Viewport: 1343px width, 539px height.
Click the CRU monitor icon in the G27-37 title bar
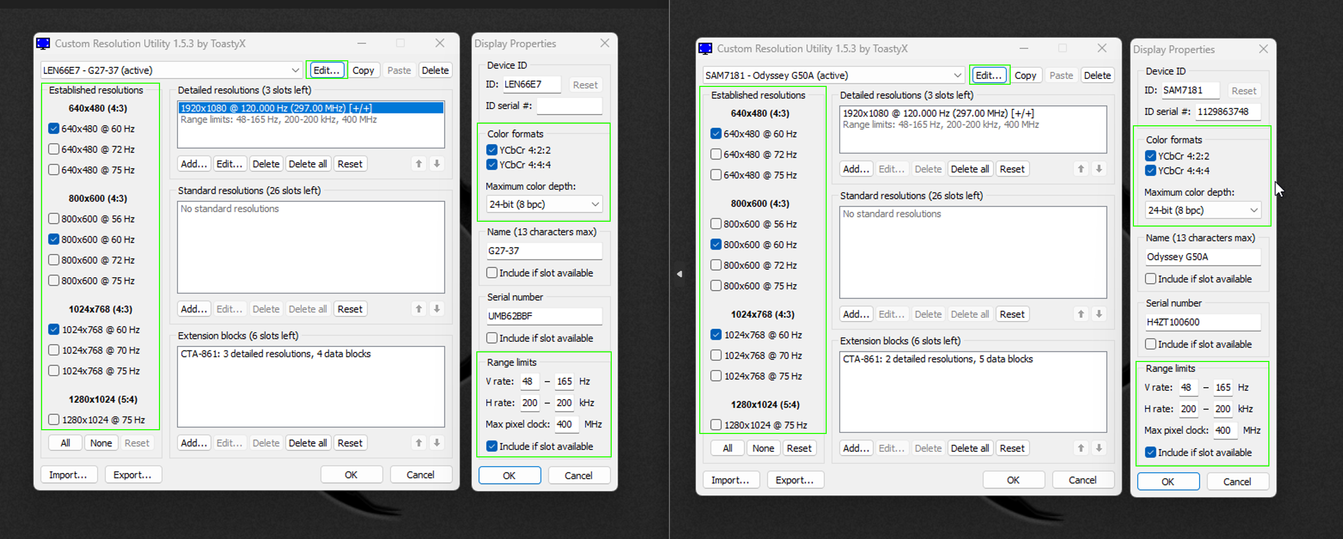coord(43,44)
